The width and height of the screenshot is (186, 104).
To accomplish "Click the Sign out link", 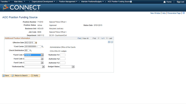I will [180, 2].
